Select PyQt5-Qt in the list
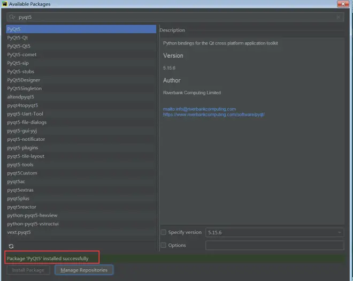Screen dimensions: 353x281 (81, 37)
